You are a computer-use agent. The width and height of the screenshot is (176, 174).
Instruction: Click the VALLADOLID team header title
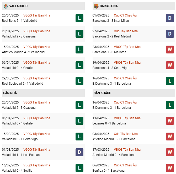pyautogui.click(x=18, y=6)
